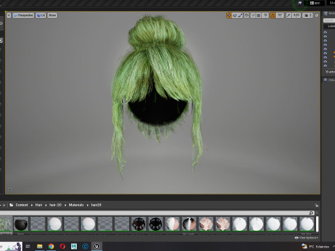Expand the arrow after Hair breadcrumb
The image size is (335, 251).
[46, 205]
